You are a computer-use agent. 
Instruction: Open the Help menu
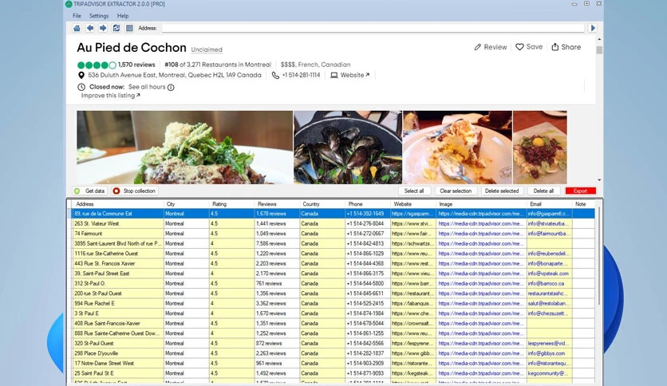point(123,16)
